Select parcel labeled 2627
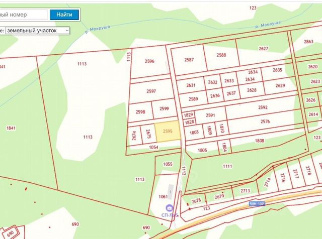The height and width of the screenshot is (239, 322). pos(263,48)
